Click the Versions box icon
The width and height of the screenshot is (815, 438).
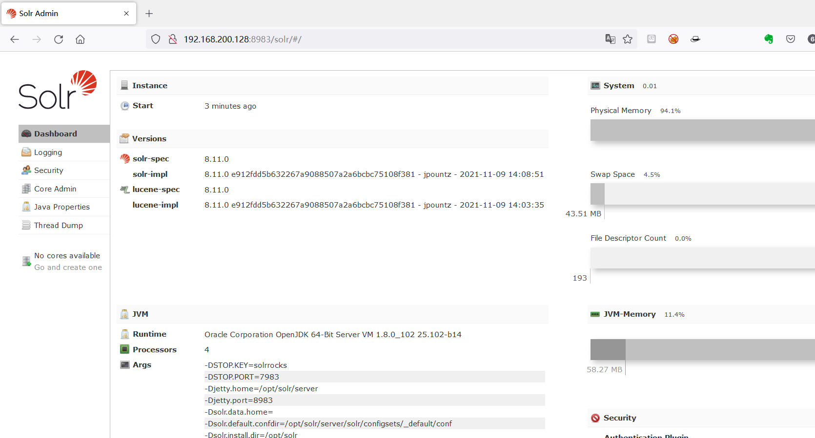click(124, 139)
